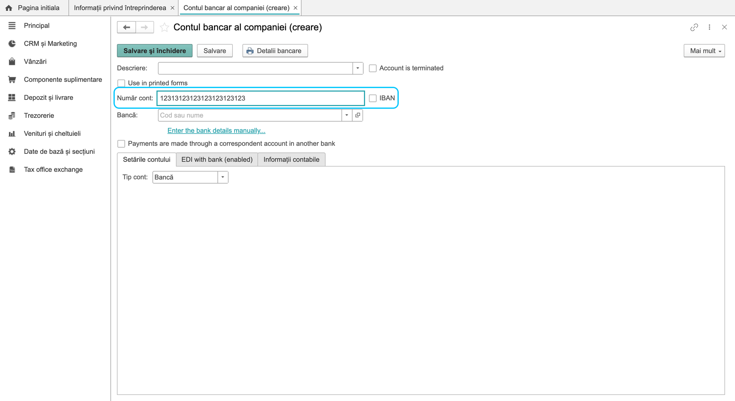Click the Trezorerie coins icon
The width and height of the screenshot is (735, 401).
(12, 116)
